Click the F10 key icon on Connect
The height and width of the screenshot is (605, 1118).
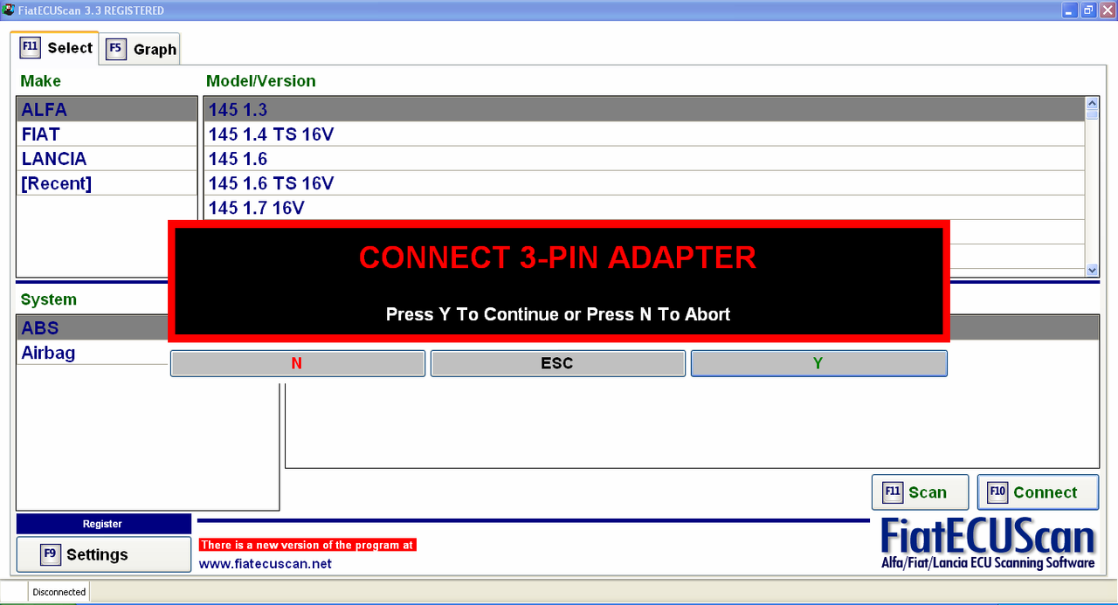coord(997,492)
